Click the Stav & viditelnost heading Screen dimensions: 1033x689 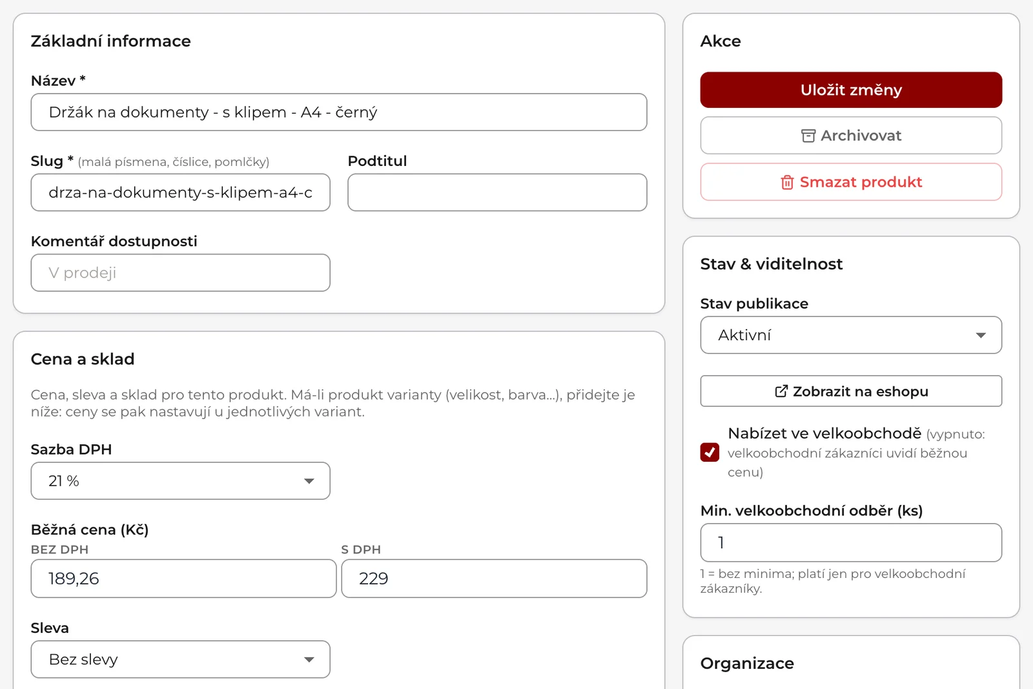[772, 264]
